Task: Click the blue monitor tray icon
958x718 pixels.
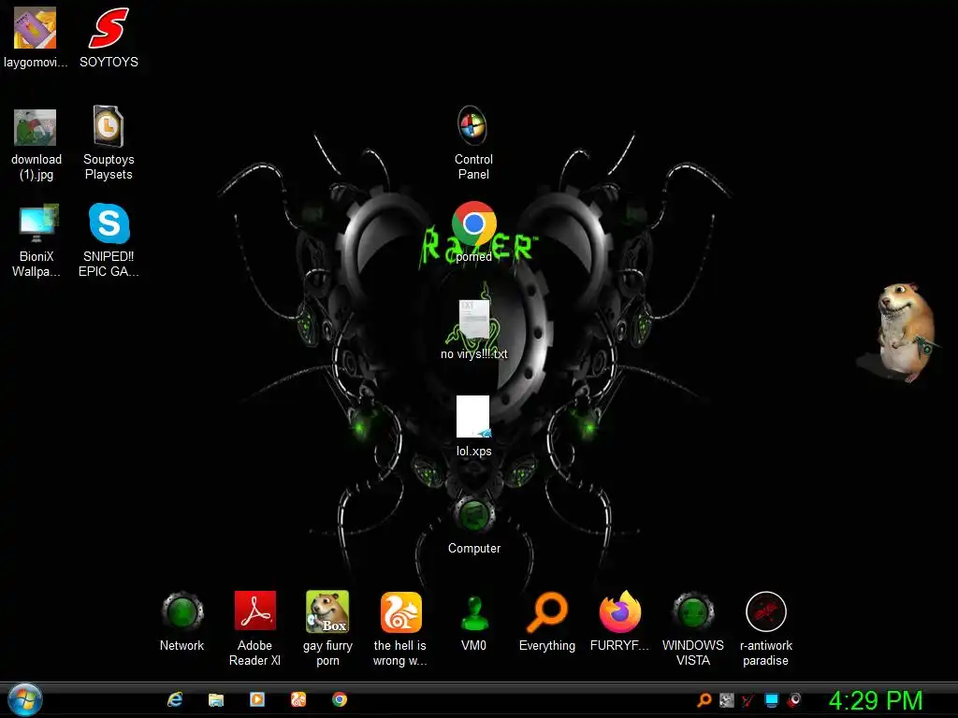Action: tap(772, 699)
